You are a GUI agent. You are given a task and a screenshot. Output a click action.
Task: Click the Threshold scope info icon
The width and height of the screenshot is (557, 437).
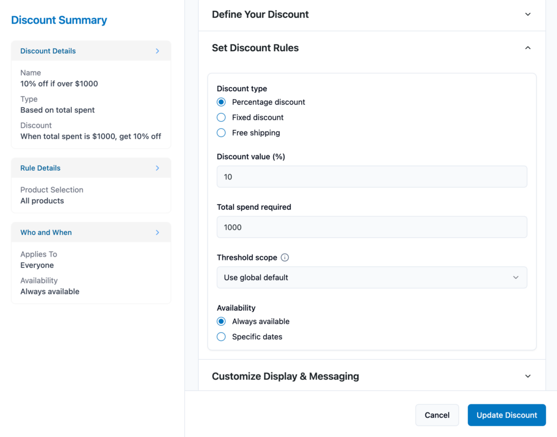click(284, 258)
